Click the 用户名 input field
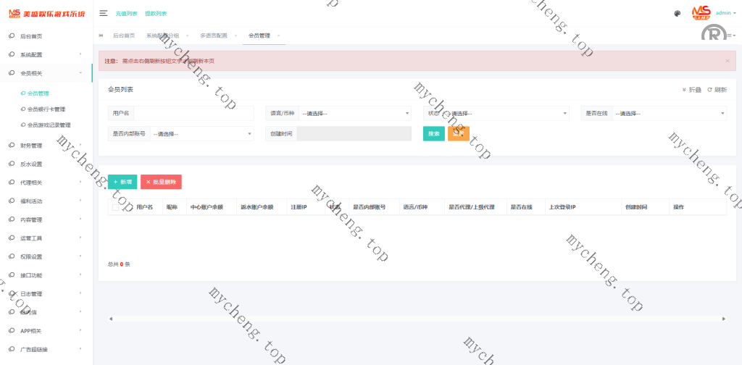 click(193, 113)
